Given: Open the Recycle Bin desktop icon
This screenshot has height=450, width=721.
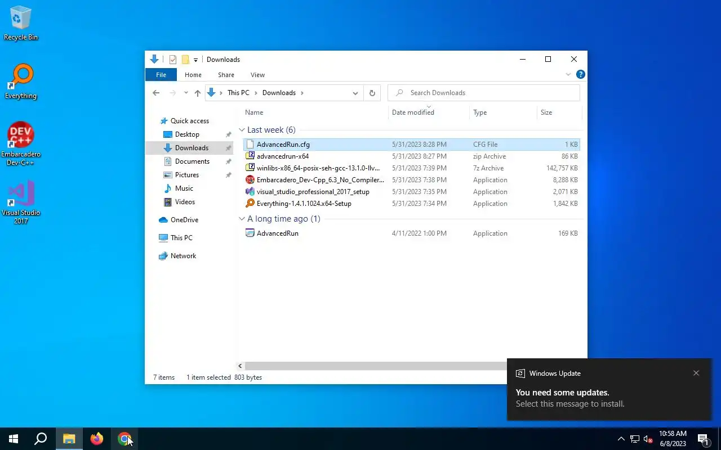Looking at the screenshot, I should 21,24.
